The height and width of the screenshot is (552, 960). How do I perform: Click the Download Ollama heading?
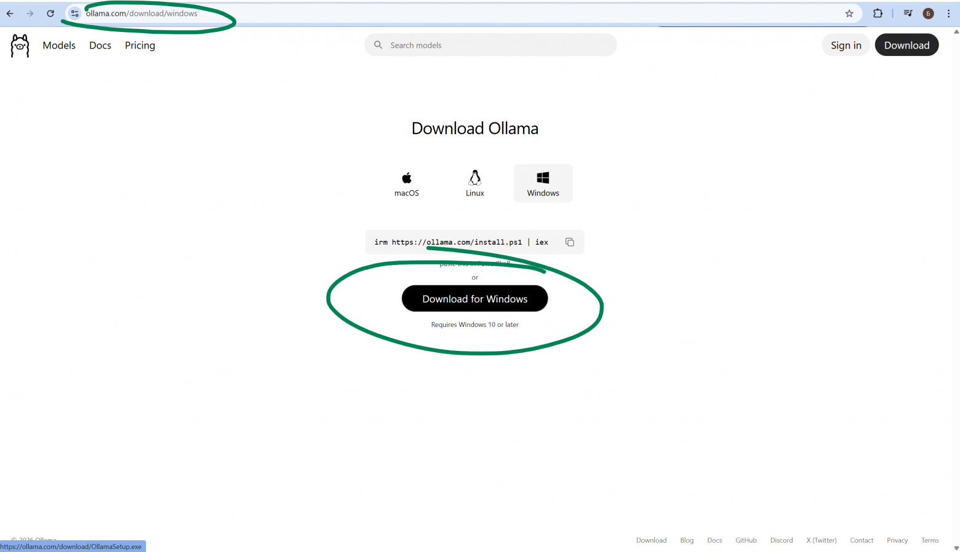[x=474, y=128]
